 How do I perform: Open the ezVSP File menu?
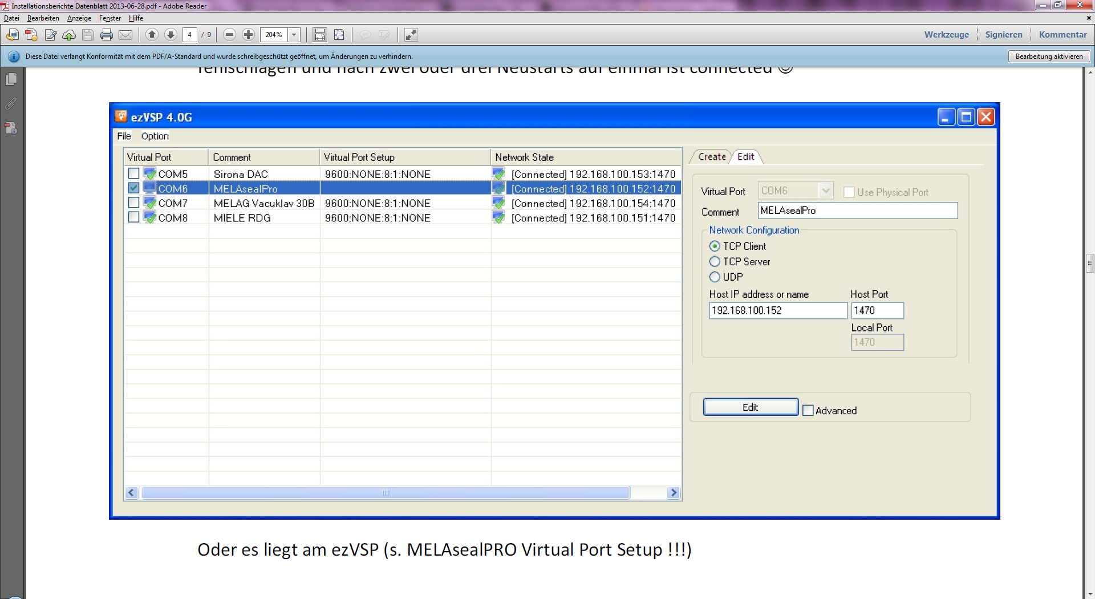(x=124, y=136)
